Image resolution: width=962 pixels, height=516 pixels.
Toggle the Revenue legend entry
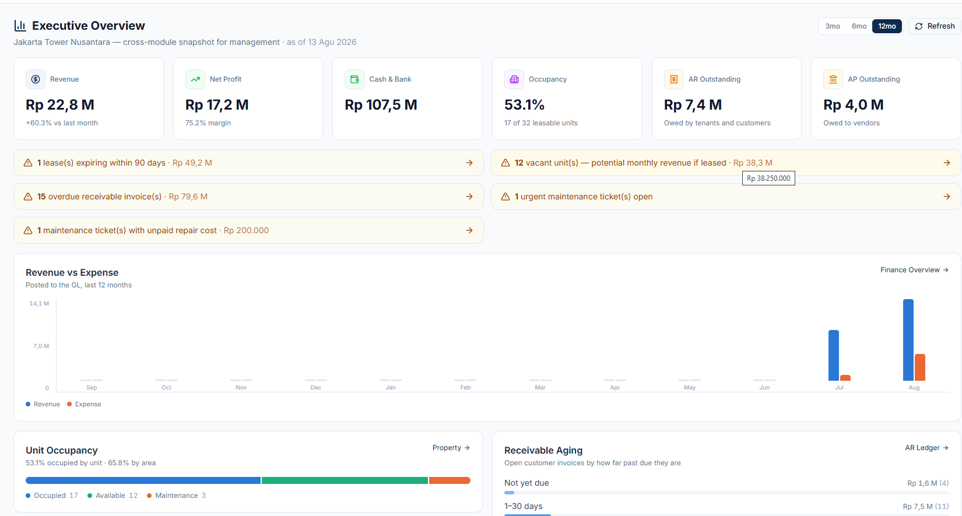coord(43,404)
